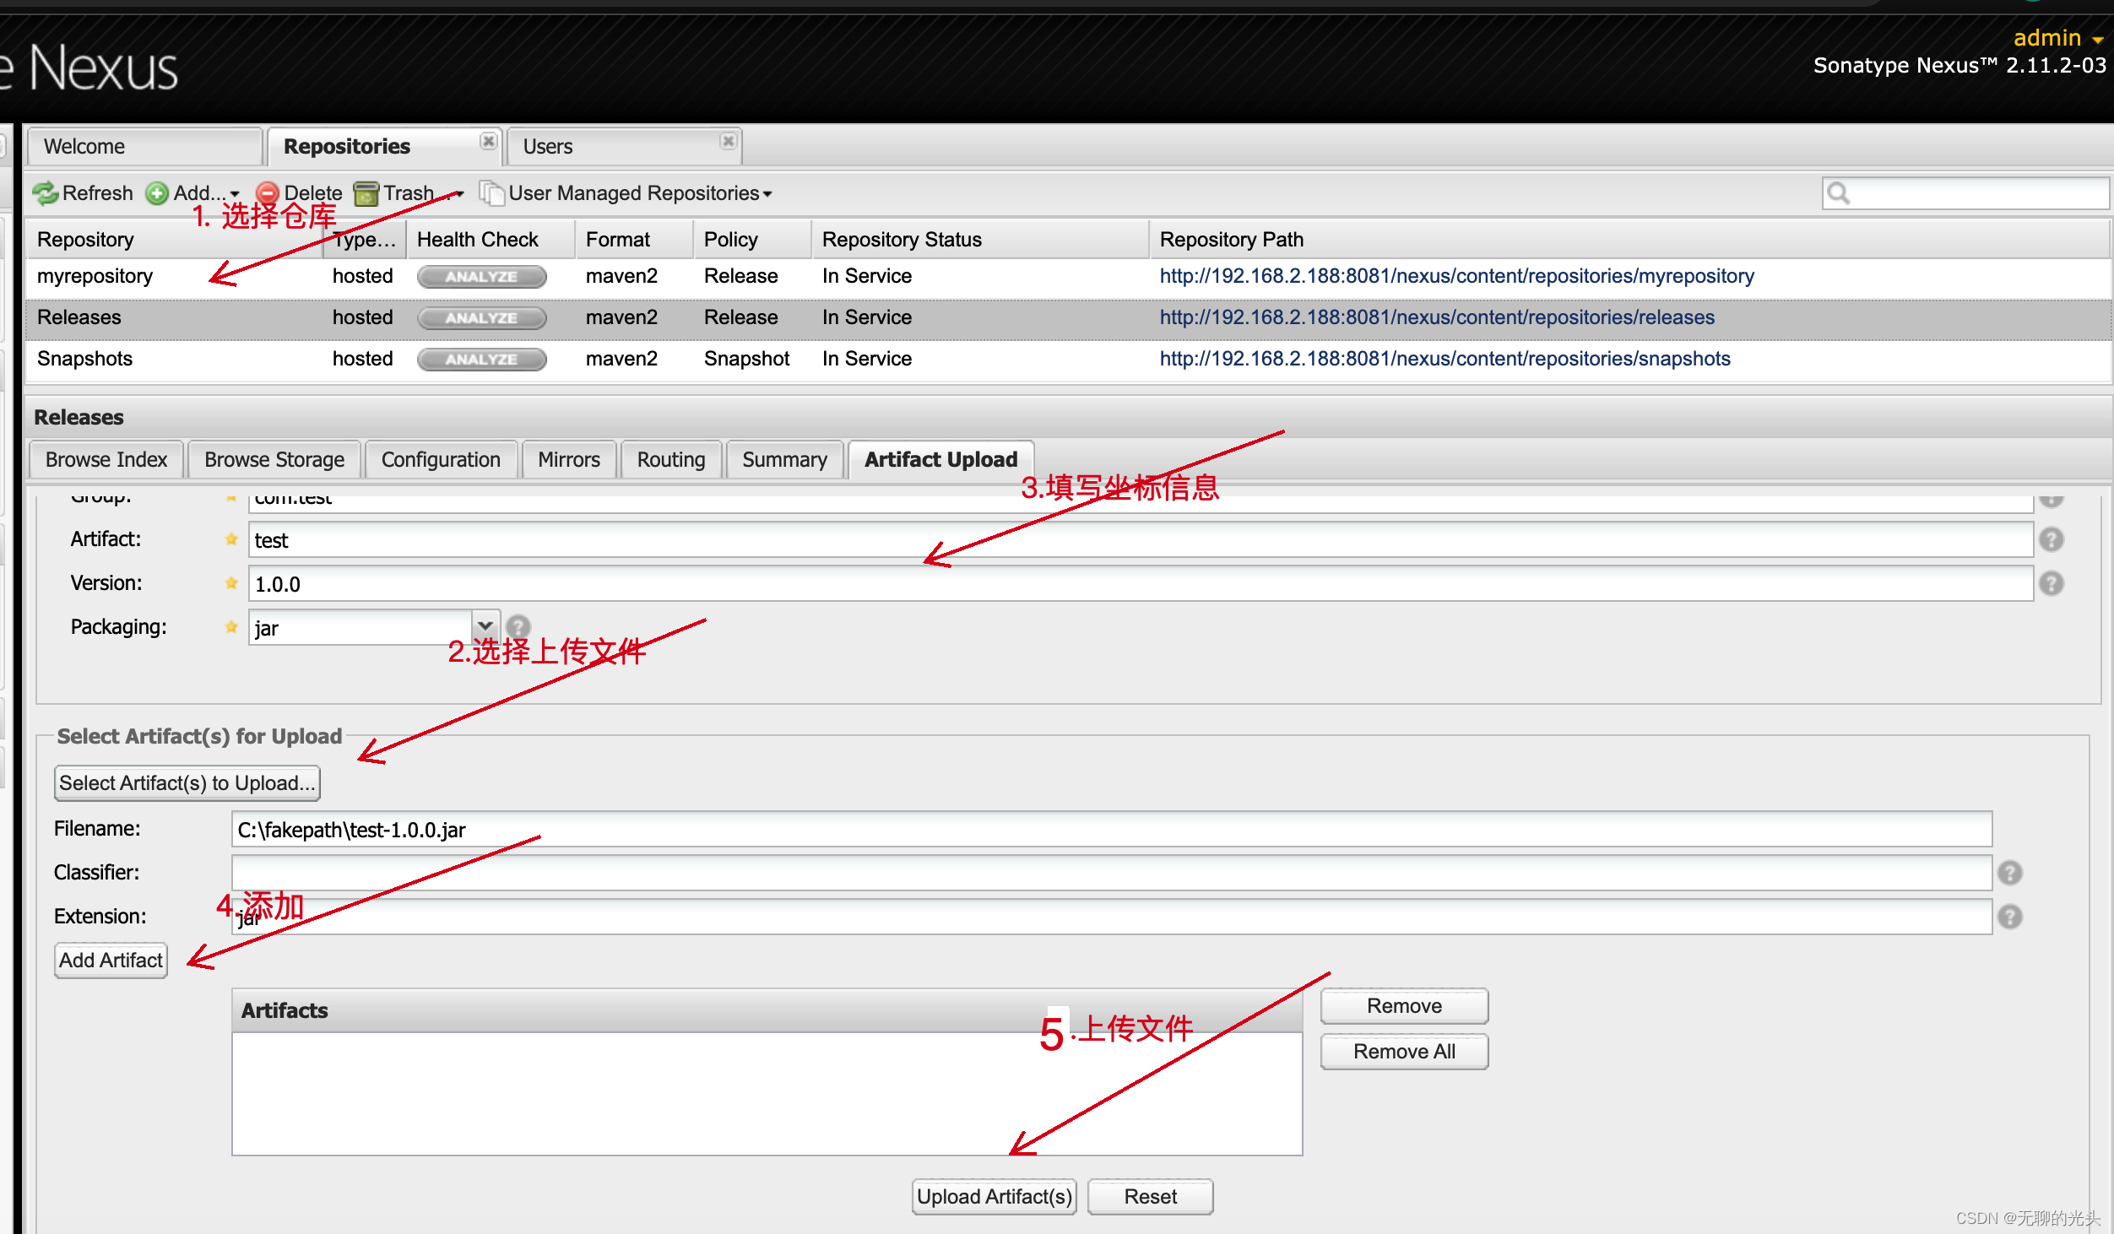Open the Routing tab

[x=671, y=460]
